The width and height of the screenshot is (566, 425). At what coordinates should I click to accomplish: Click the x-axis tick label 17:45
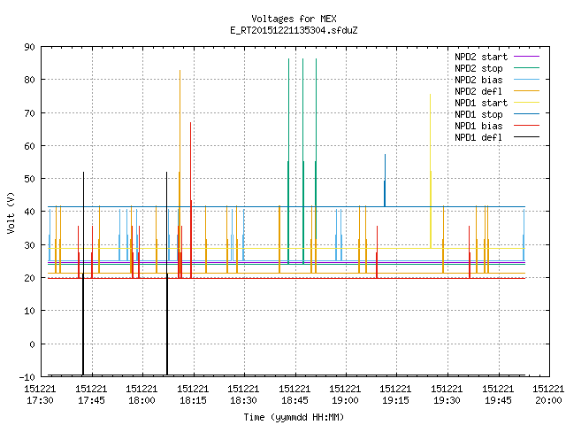[91, 400]
